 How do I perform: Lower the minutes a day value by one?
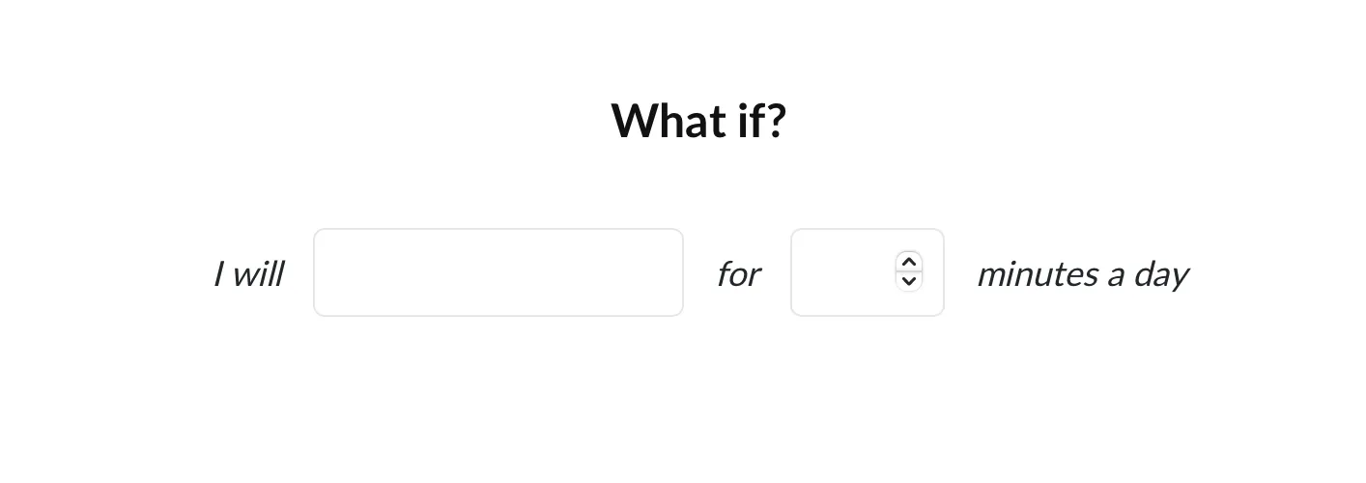point(908,281)
